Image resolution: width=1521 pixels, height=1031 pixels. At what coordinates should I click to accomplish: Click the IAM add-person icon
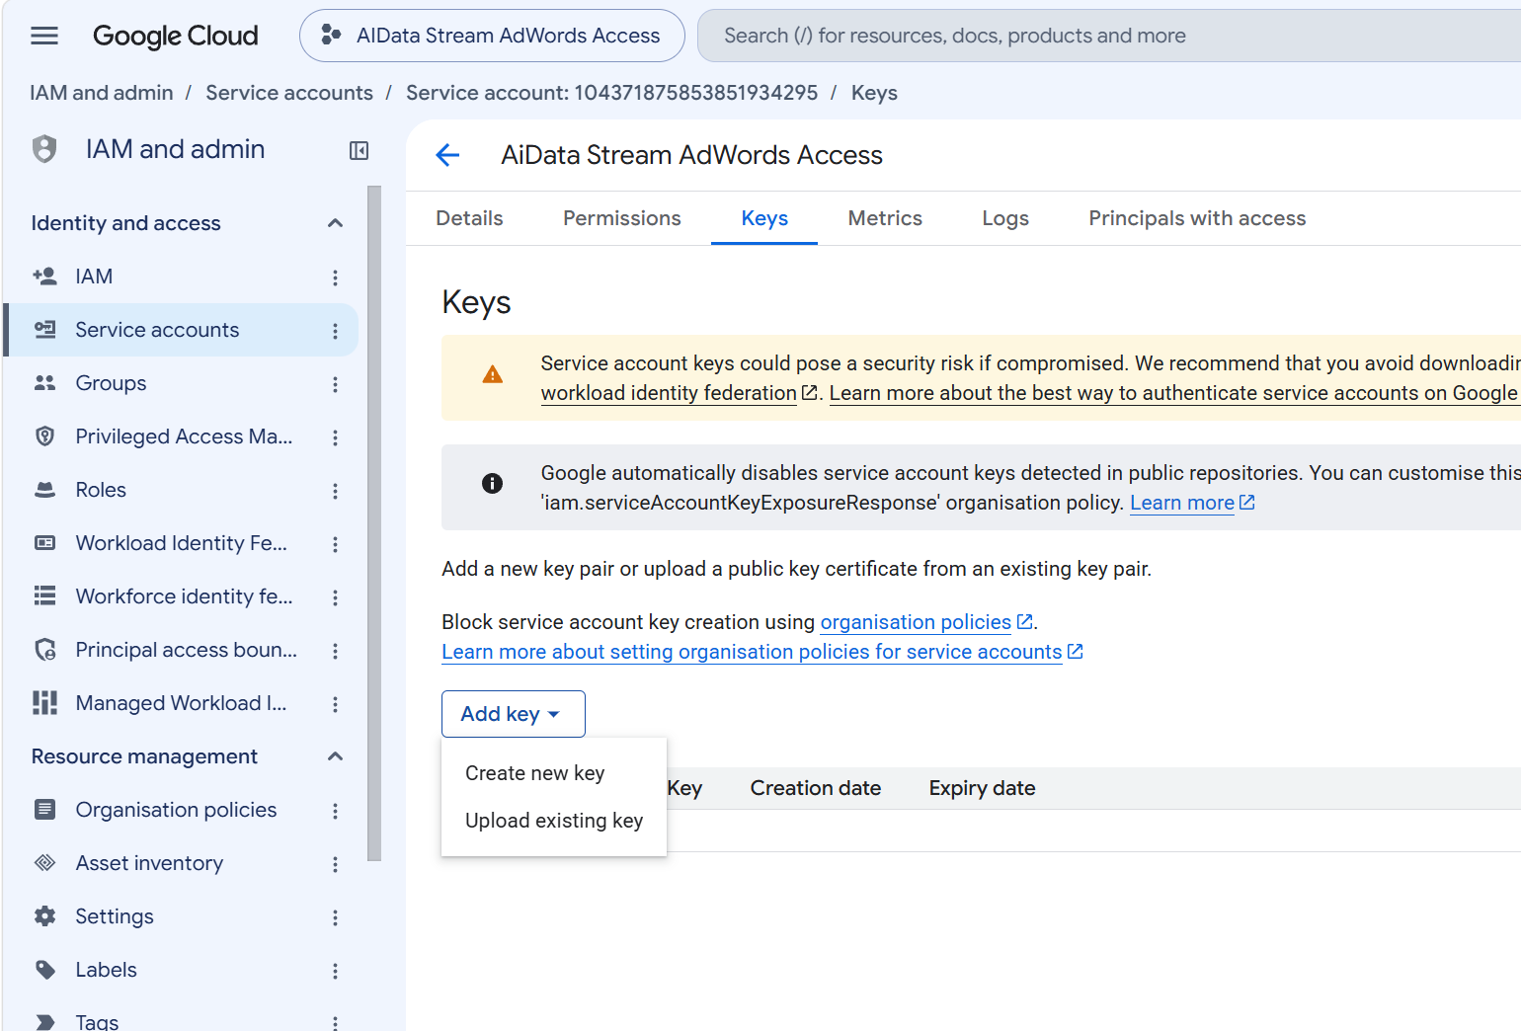tap(44, 277)
